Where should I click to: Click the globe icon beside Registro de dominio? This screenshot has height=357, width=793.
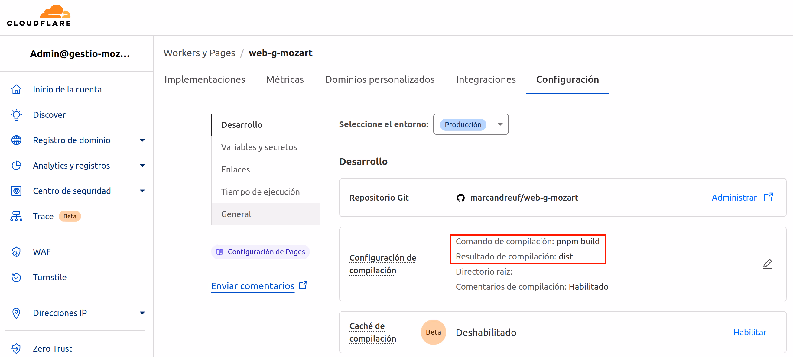coord(16,140)
